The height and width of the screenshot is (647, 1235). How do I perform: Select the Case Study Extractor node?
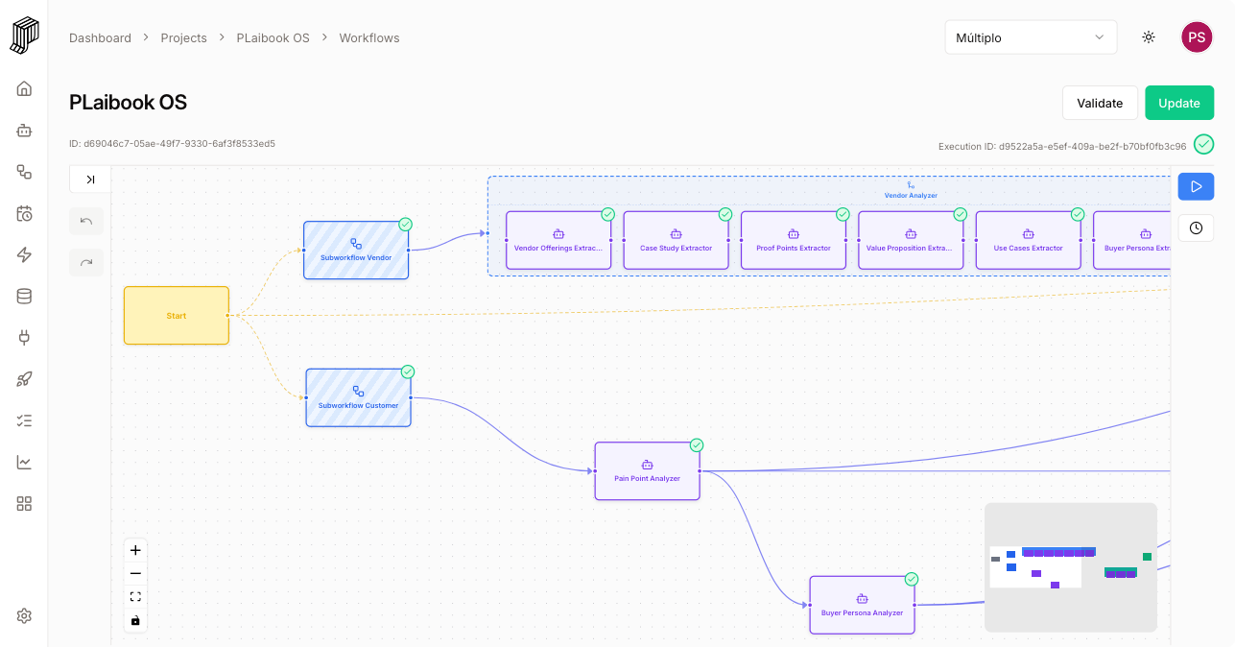(x=677, y=240)
